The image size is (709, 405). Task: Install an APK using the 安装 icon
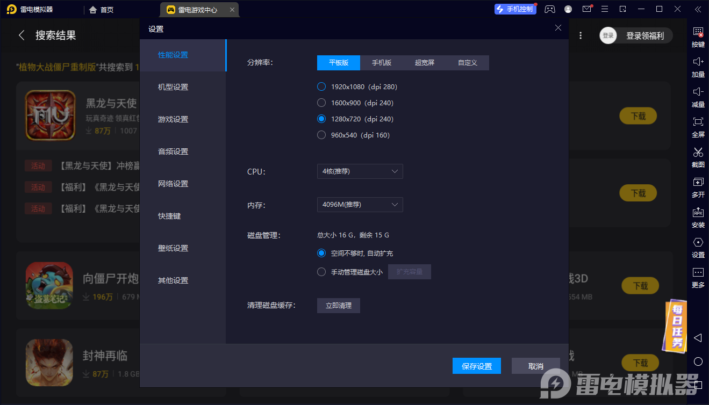[698, 217]
